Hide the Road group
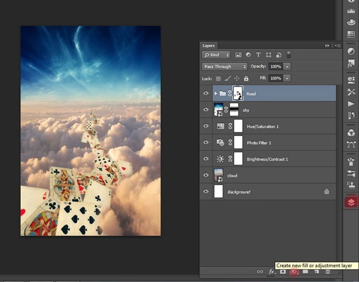The height and width of the screenshot is (282, 359). (206, 93)
